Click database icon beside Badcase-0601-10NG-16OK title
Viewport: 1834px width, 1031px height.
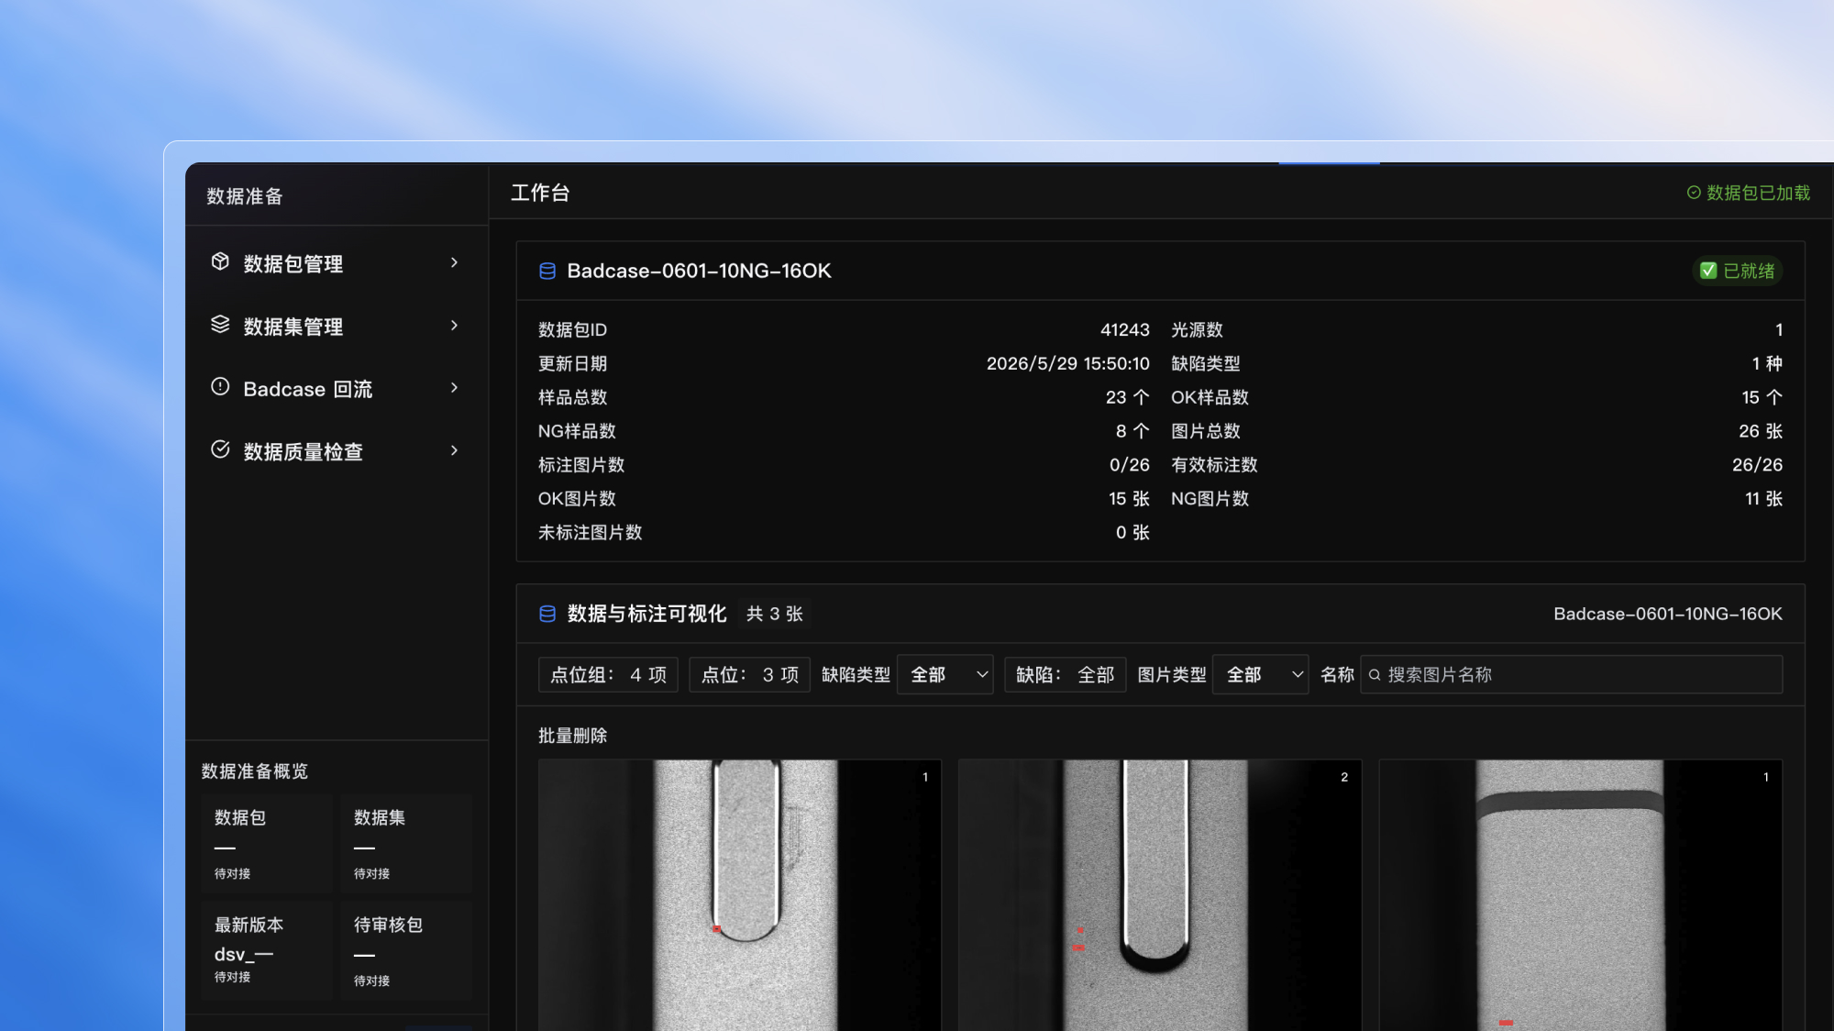click(x=547, y=271)
